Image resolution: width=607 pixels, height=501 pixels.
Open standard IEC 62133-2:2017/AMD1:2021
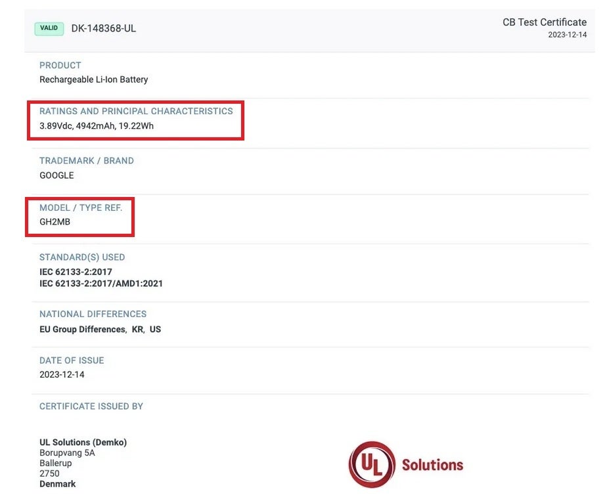click(101, 284)
